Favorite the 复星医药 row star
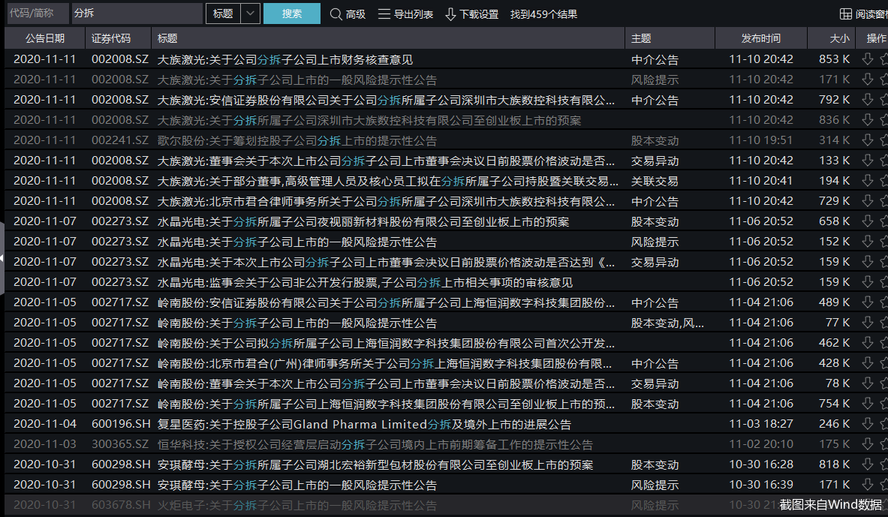The height and width of the screenshot is (517, 888). tap(884, 424)
